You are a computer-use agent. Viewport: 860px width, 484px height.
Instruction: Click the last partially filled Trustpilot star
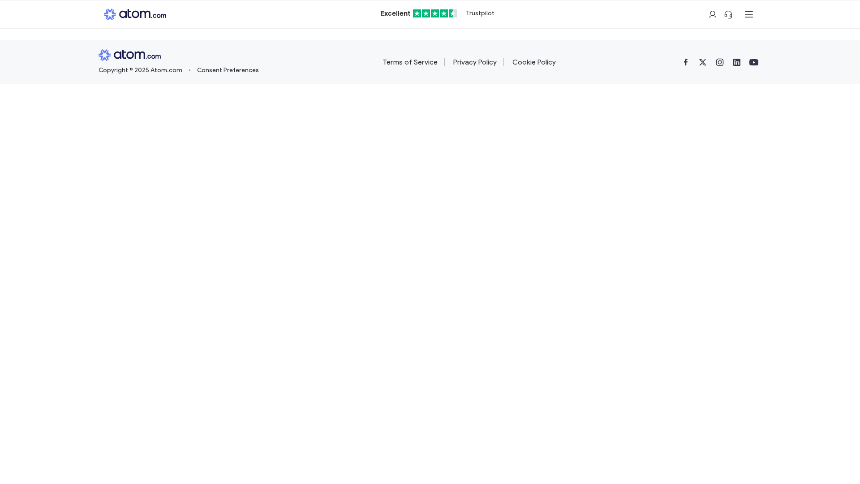(x=453, y=13)
